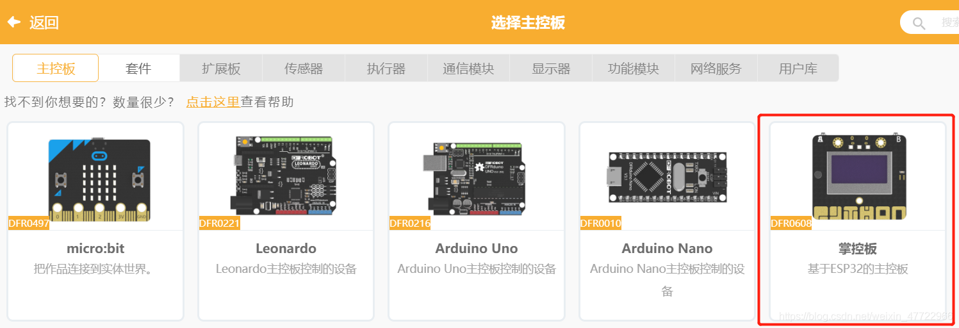Screen dimensions: 959x328
Task: Click the Leonardo card title
Action: click(x=286, y=249)
